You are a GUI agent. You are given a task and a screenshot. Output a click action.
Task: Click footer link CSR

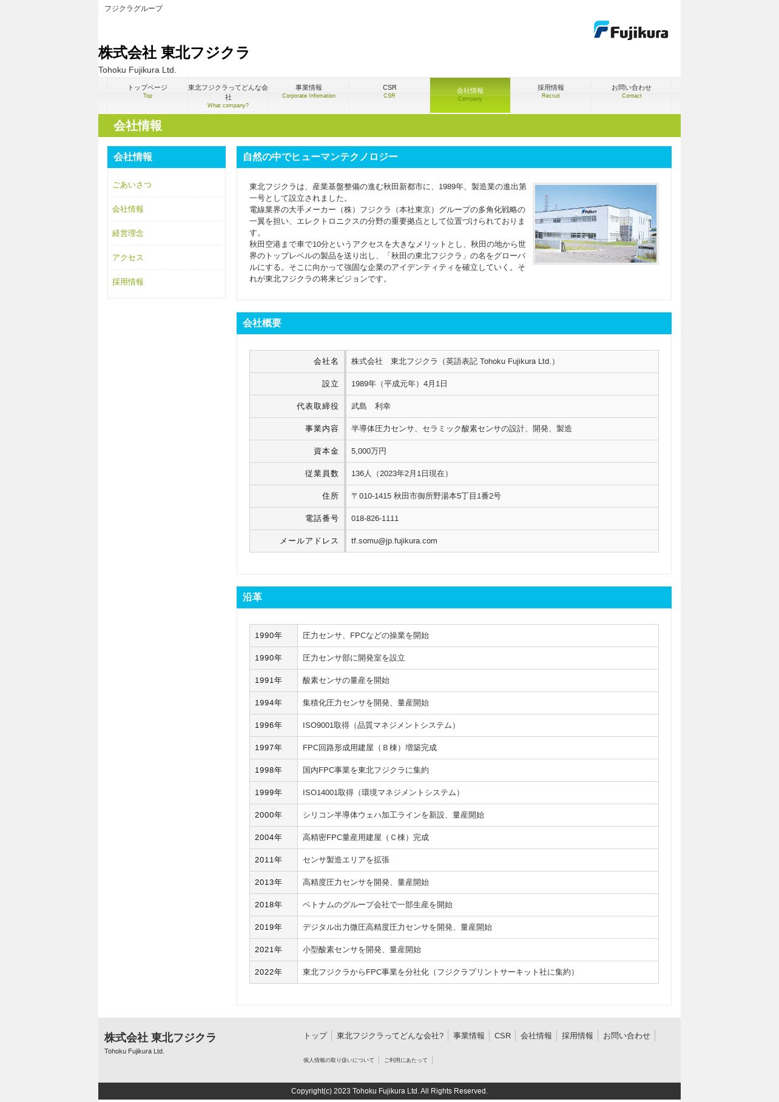pos(502,1036)
